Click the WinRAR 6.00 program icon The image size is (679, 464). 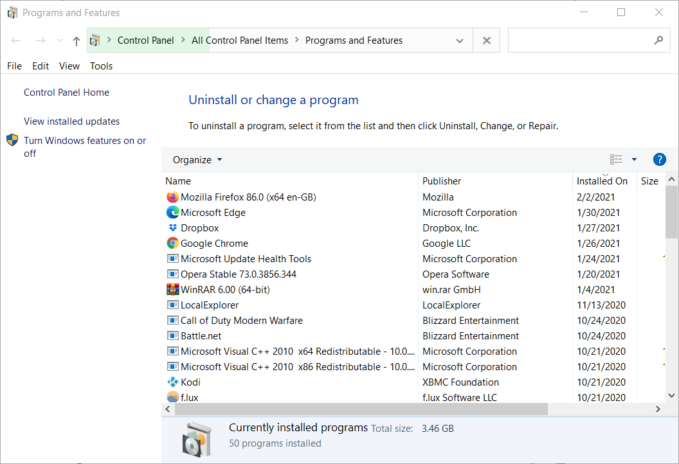172,290
